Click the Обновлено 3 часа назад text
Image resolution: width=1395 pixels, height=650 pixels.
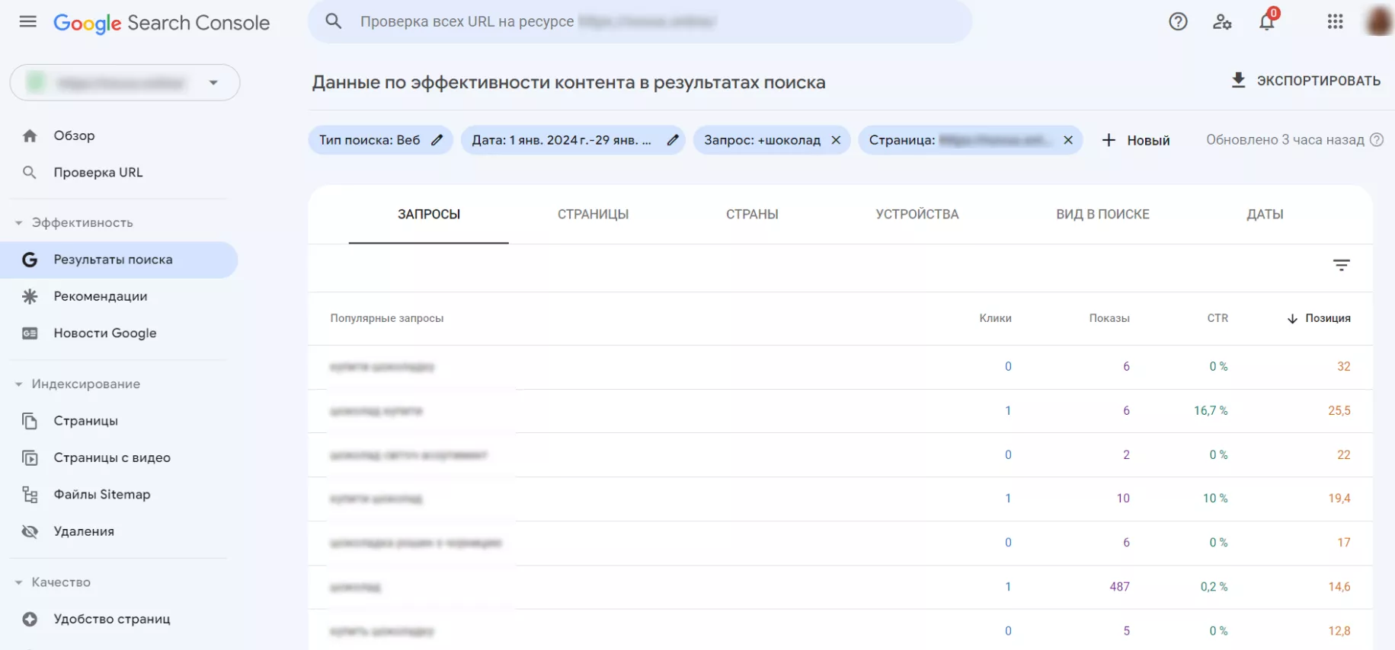1285,139
